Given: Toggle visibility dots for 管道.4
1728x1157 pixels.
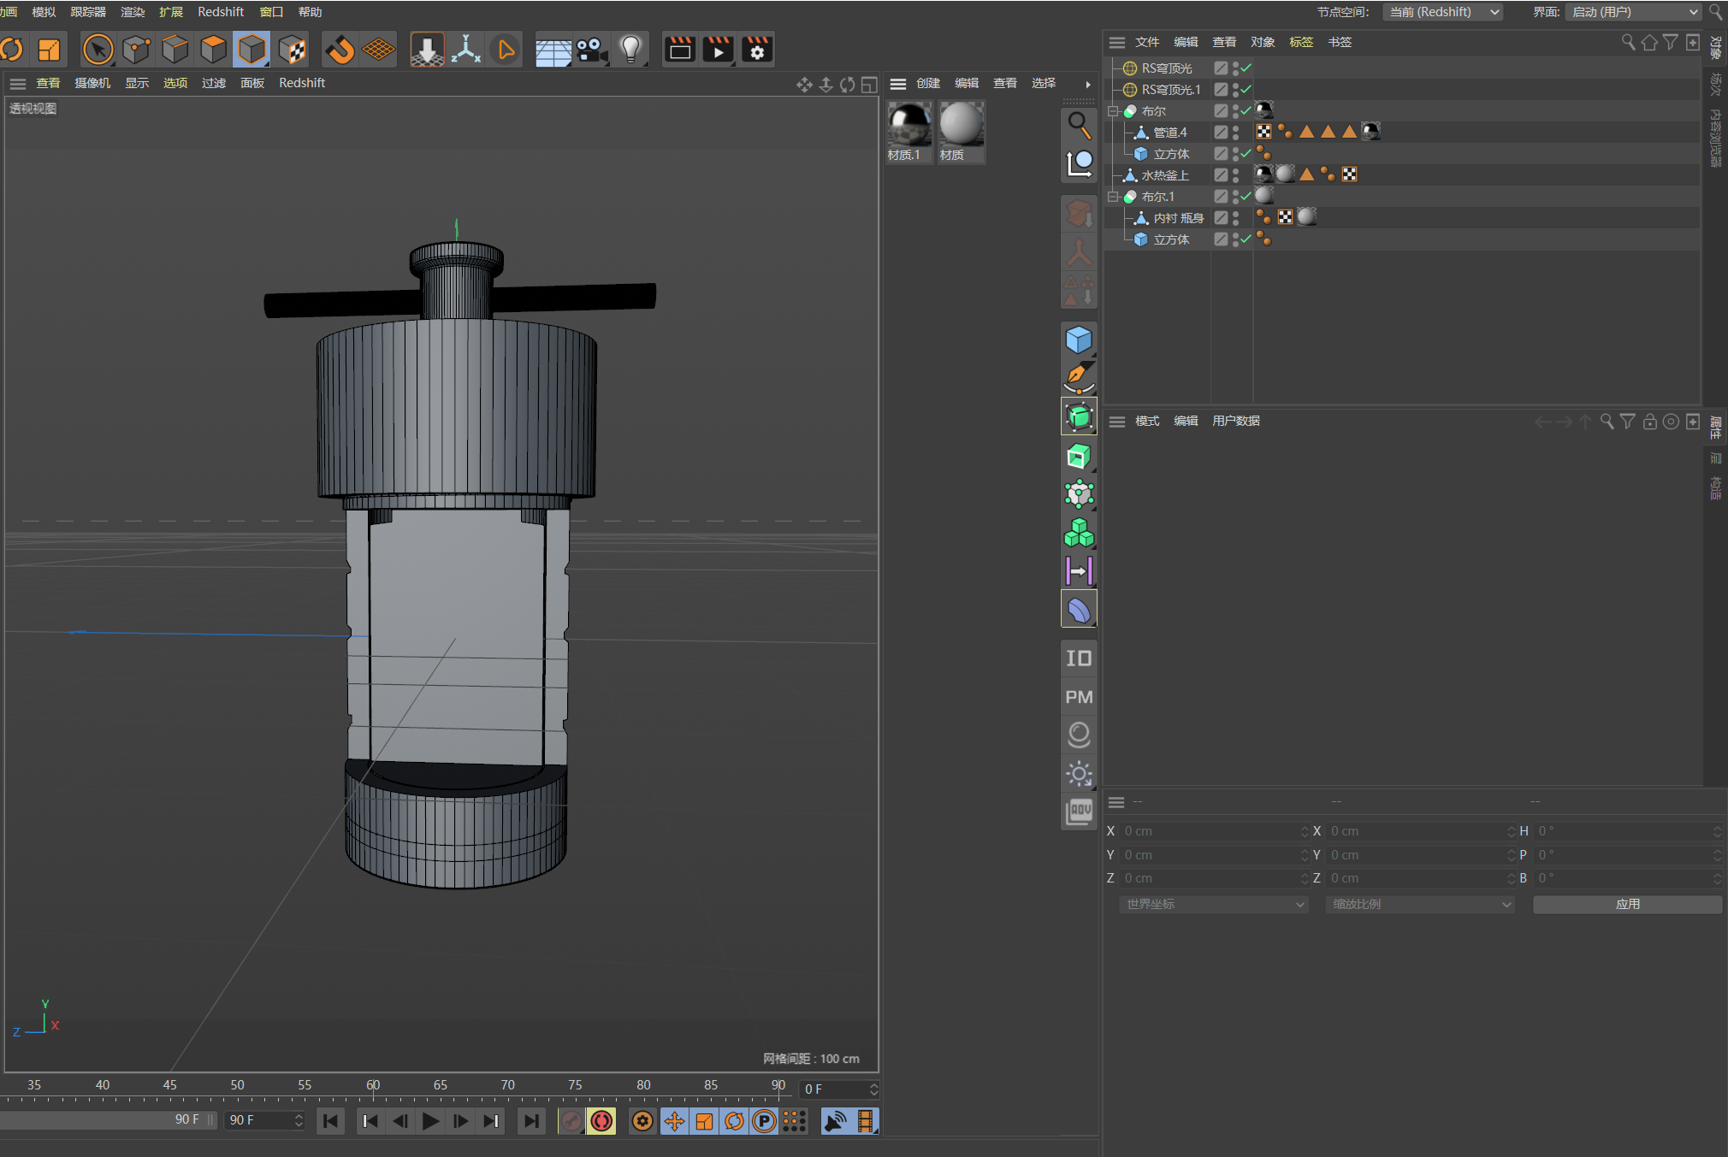Looking at the screenshot, I should (1235, 133).
